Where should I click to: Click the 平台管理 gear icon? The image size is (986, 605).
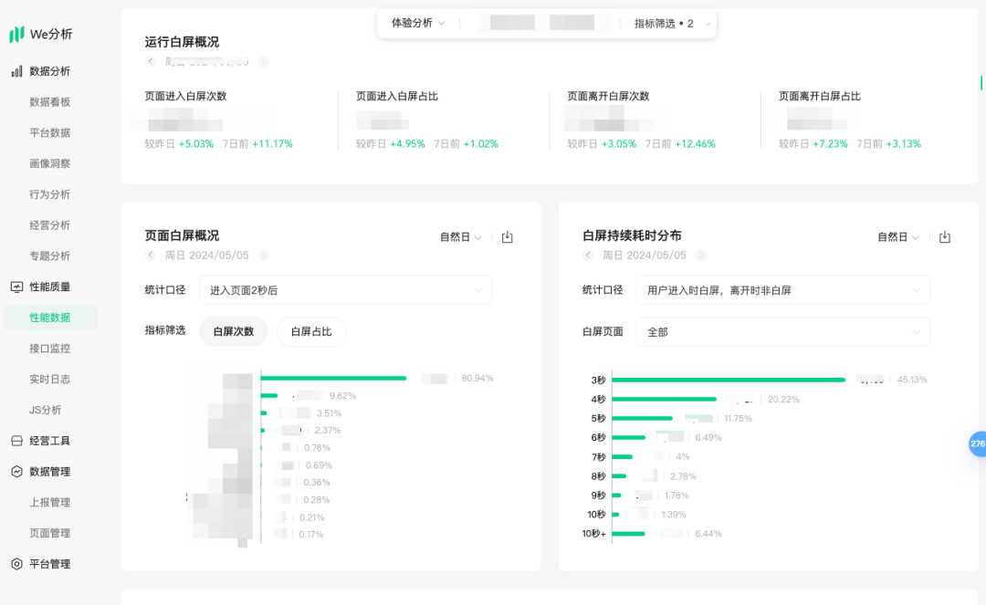coord(17,564)
